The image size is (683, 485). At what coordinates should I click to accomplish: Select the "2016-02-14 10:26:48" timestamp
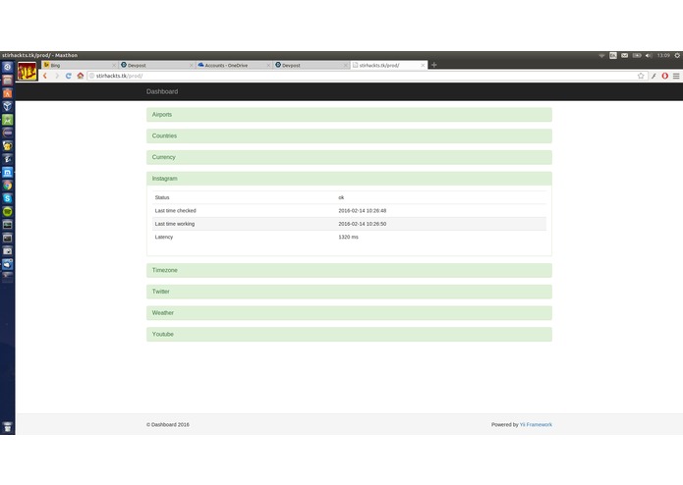(x=363, y=210)
